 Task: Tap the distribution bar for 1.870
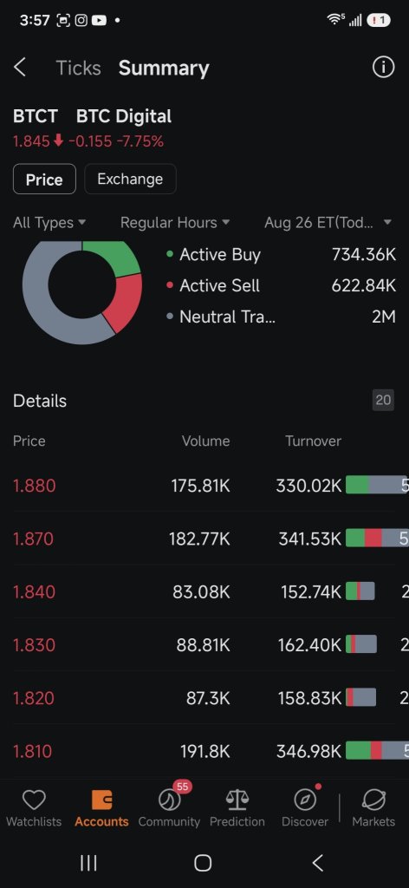coord(377,538)
